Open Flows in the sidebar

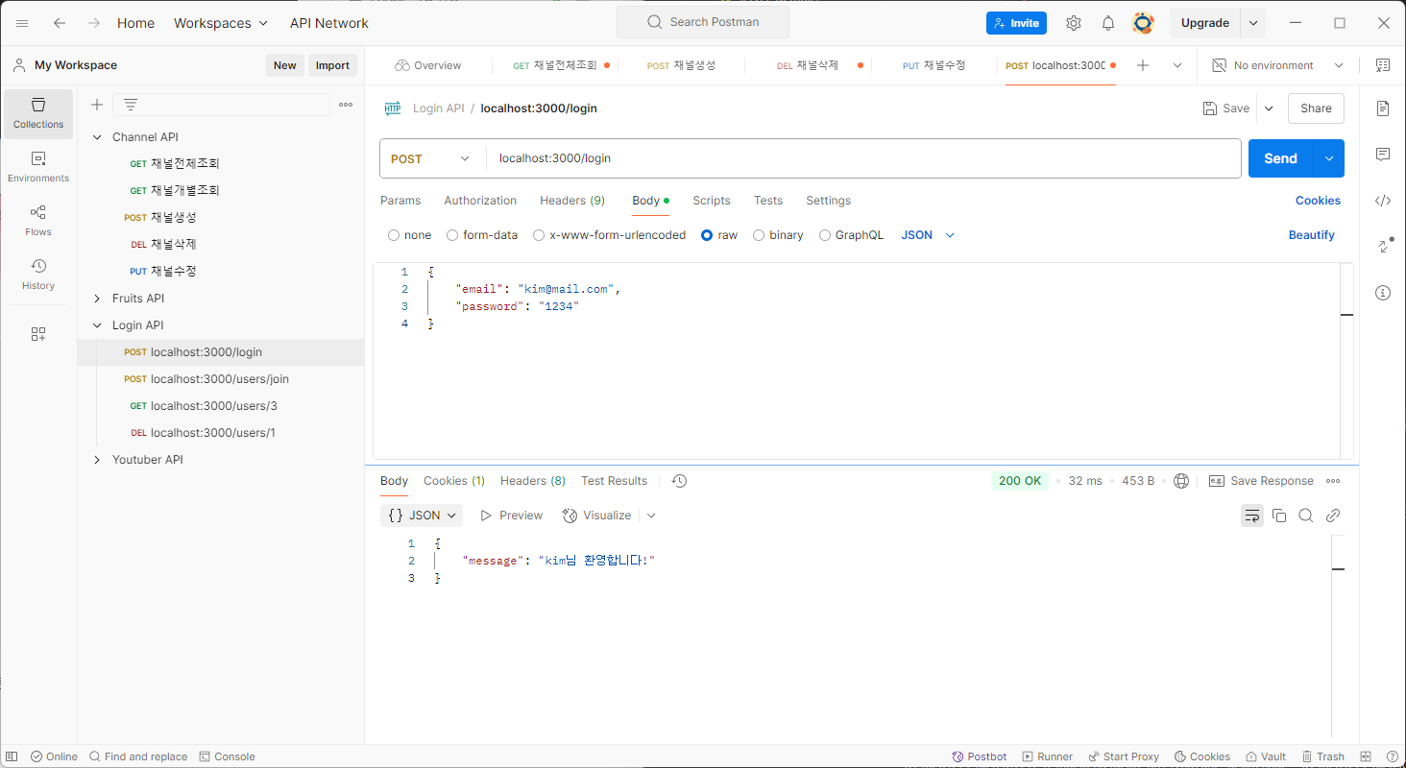[x=38, y=221]
